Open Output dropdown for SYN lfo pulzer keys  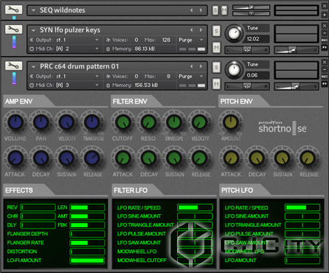pyautogui.click(x=97, y=40)
